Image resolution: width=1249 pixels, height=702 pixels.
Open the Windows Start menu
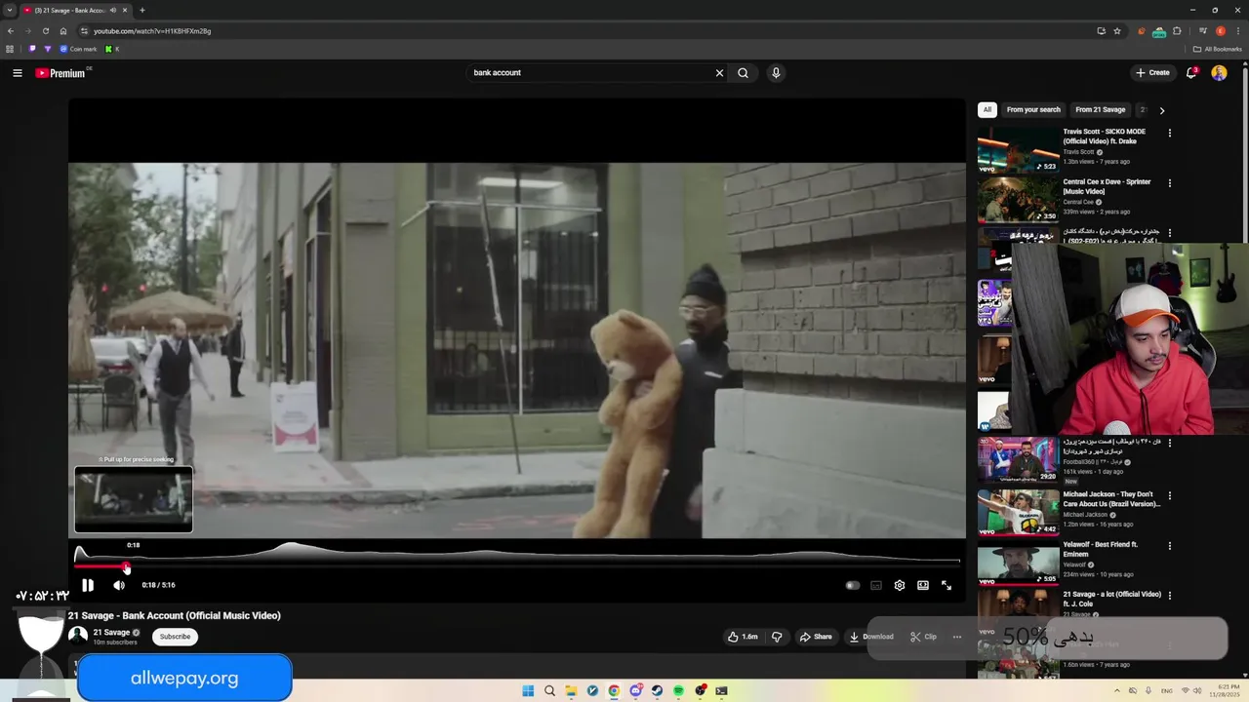pyautogui.click(x=528, y=691)
